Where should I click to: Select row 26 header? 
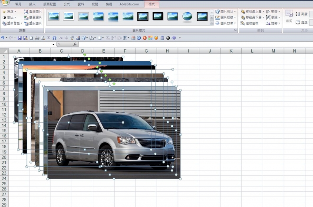(x=4, y=189)
